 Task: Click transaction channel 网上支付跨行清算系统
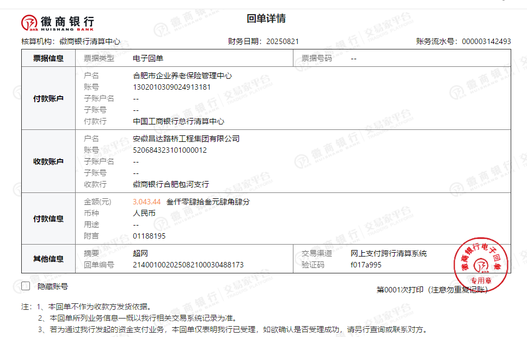coord(389,253)
